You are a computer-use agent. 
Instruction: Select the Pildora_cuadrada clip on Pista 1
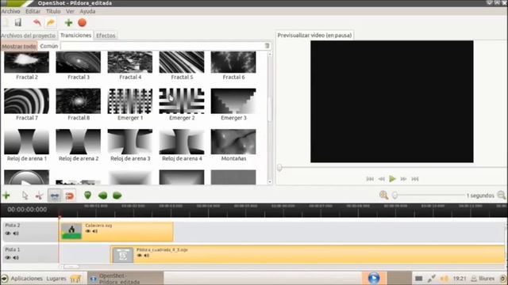(307, 255)
